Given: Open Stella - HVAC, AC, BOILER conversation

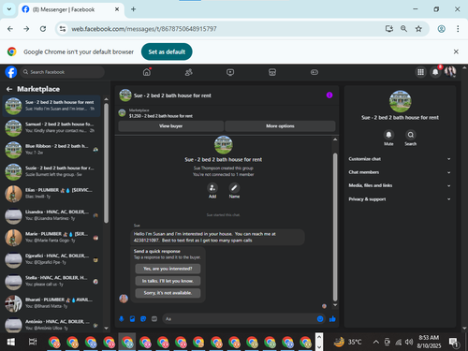Looking at the screenshot, I should tap(51, 282).
